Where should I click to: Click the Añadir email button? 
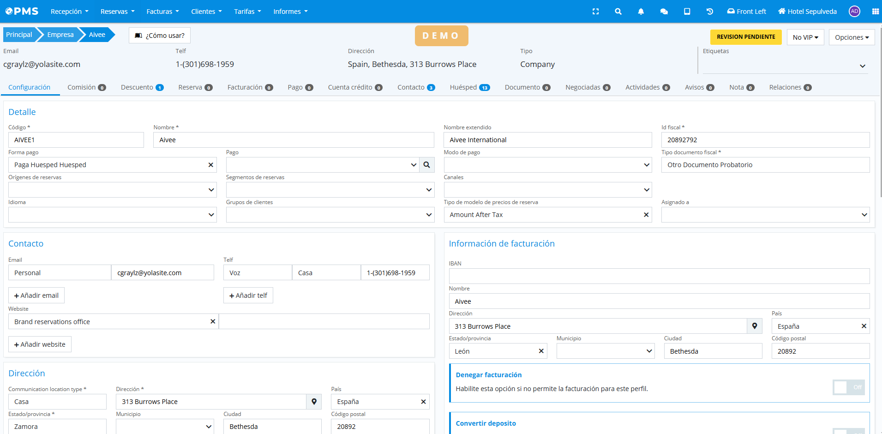36,295
